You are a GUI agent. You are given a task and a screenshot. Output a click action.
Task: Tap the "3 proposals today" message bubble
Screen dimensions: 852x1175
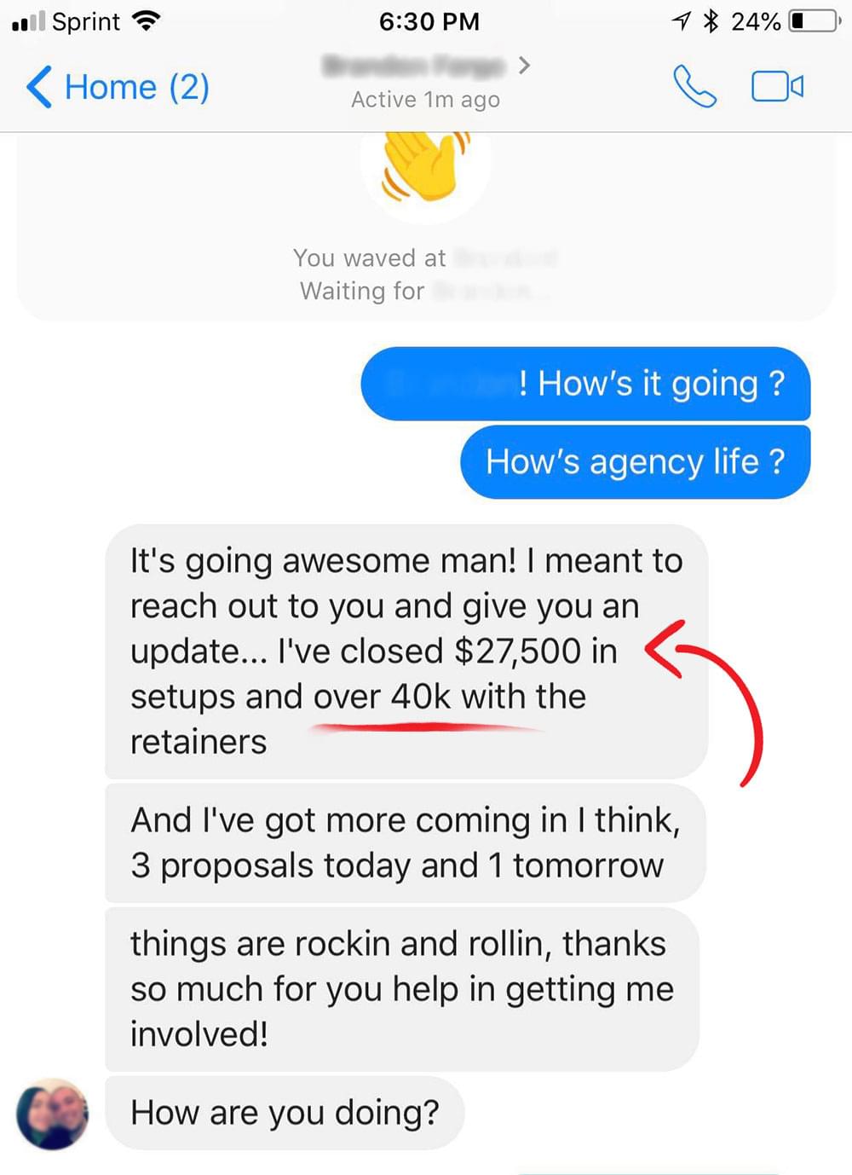[x=405, y=842]
